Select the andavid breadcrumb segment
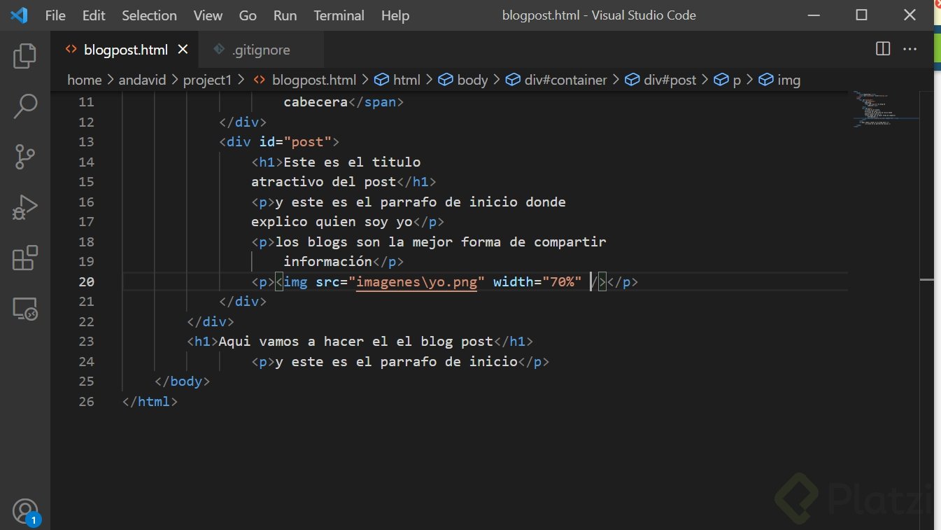Viewport: 941px width, 530px height. [x=142, y=80]
